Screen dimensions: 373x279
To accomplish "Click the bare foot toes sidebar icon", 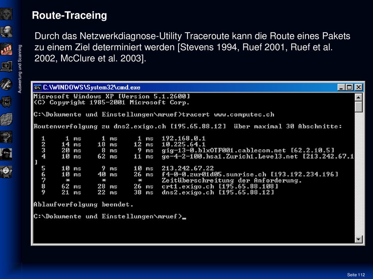I will click(6, 49).
